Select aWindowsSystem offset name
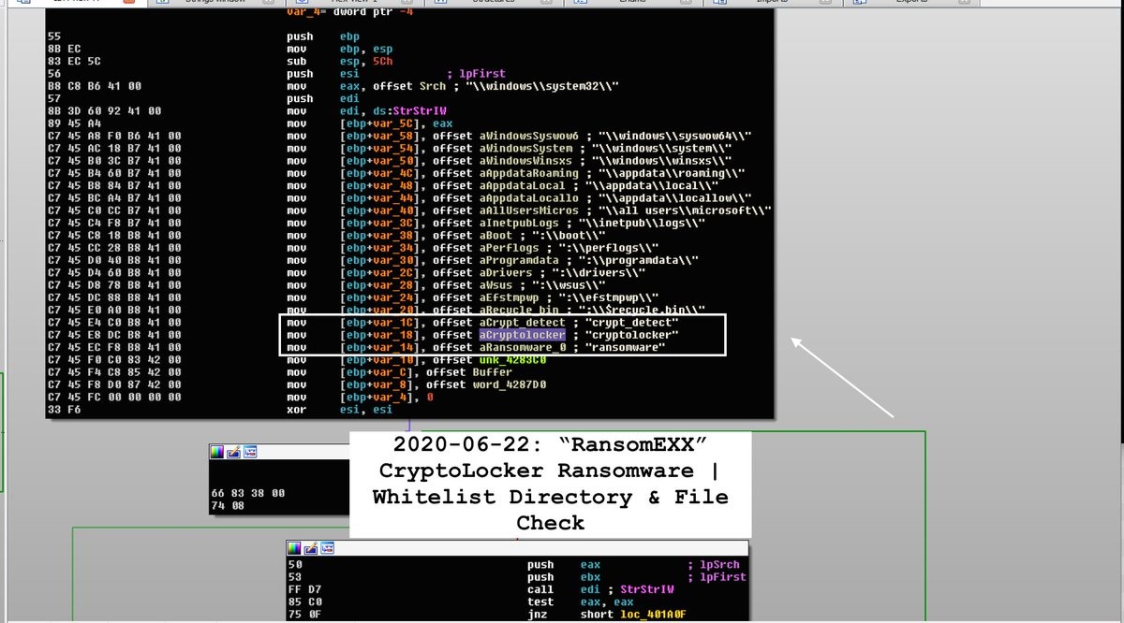The width and height of the screenshot is (1124, 623). pyautogui.click(x=525, y=149)
